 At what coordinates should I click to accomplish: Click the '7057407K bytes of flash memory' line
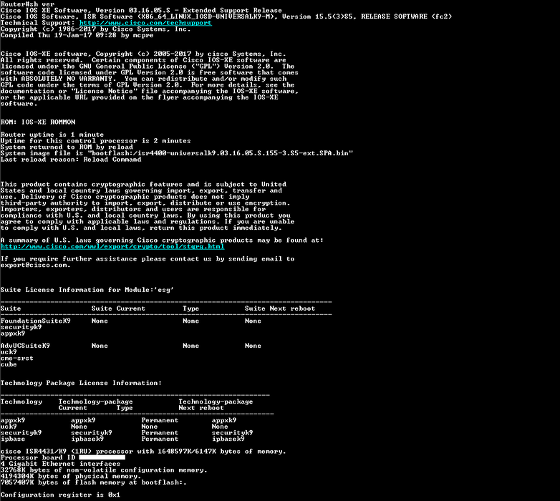(x=94, y=482)
